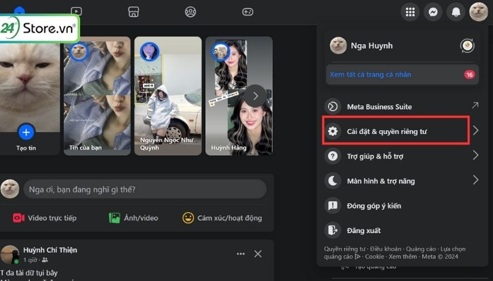Open the Gaming icon in top navigation
The image size is (493, 281).
coord(247,11)
